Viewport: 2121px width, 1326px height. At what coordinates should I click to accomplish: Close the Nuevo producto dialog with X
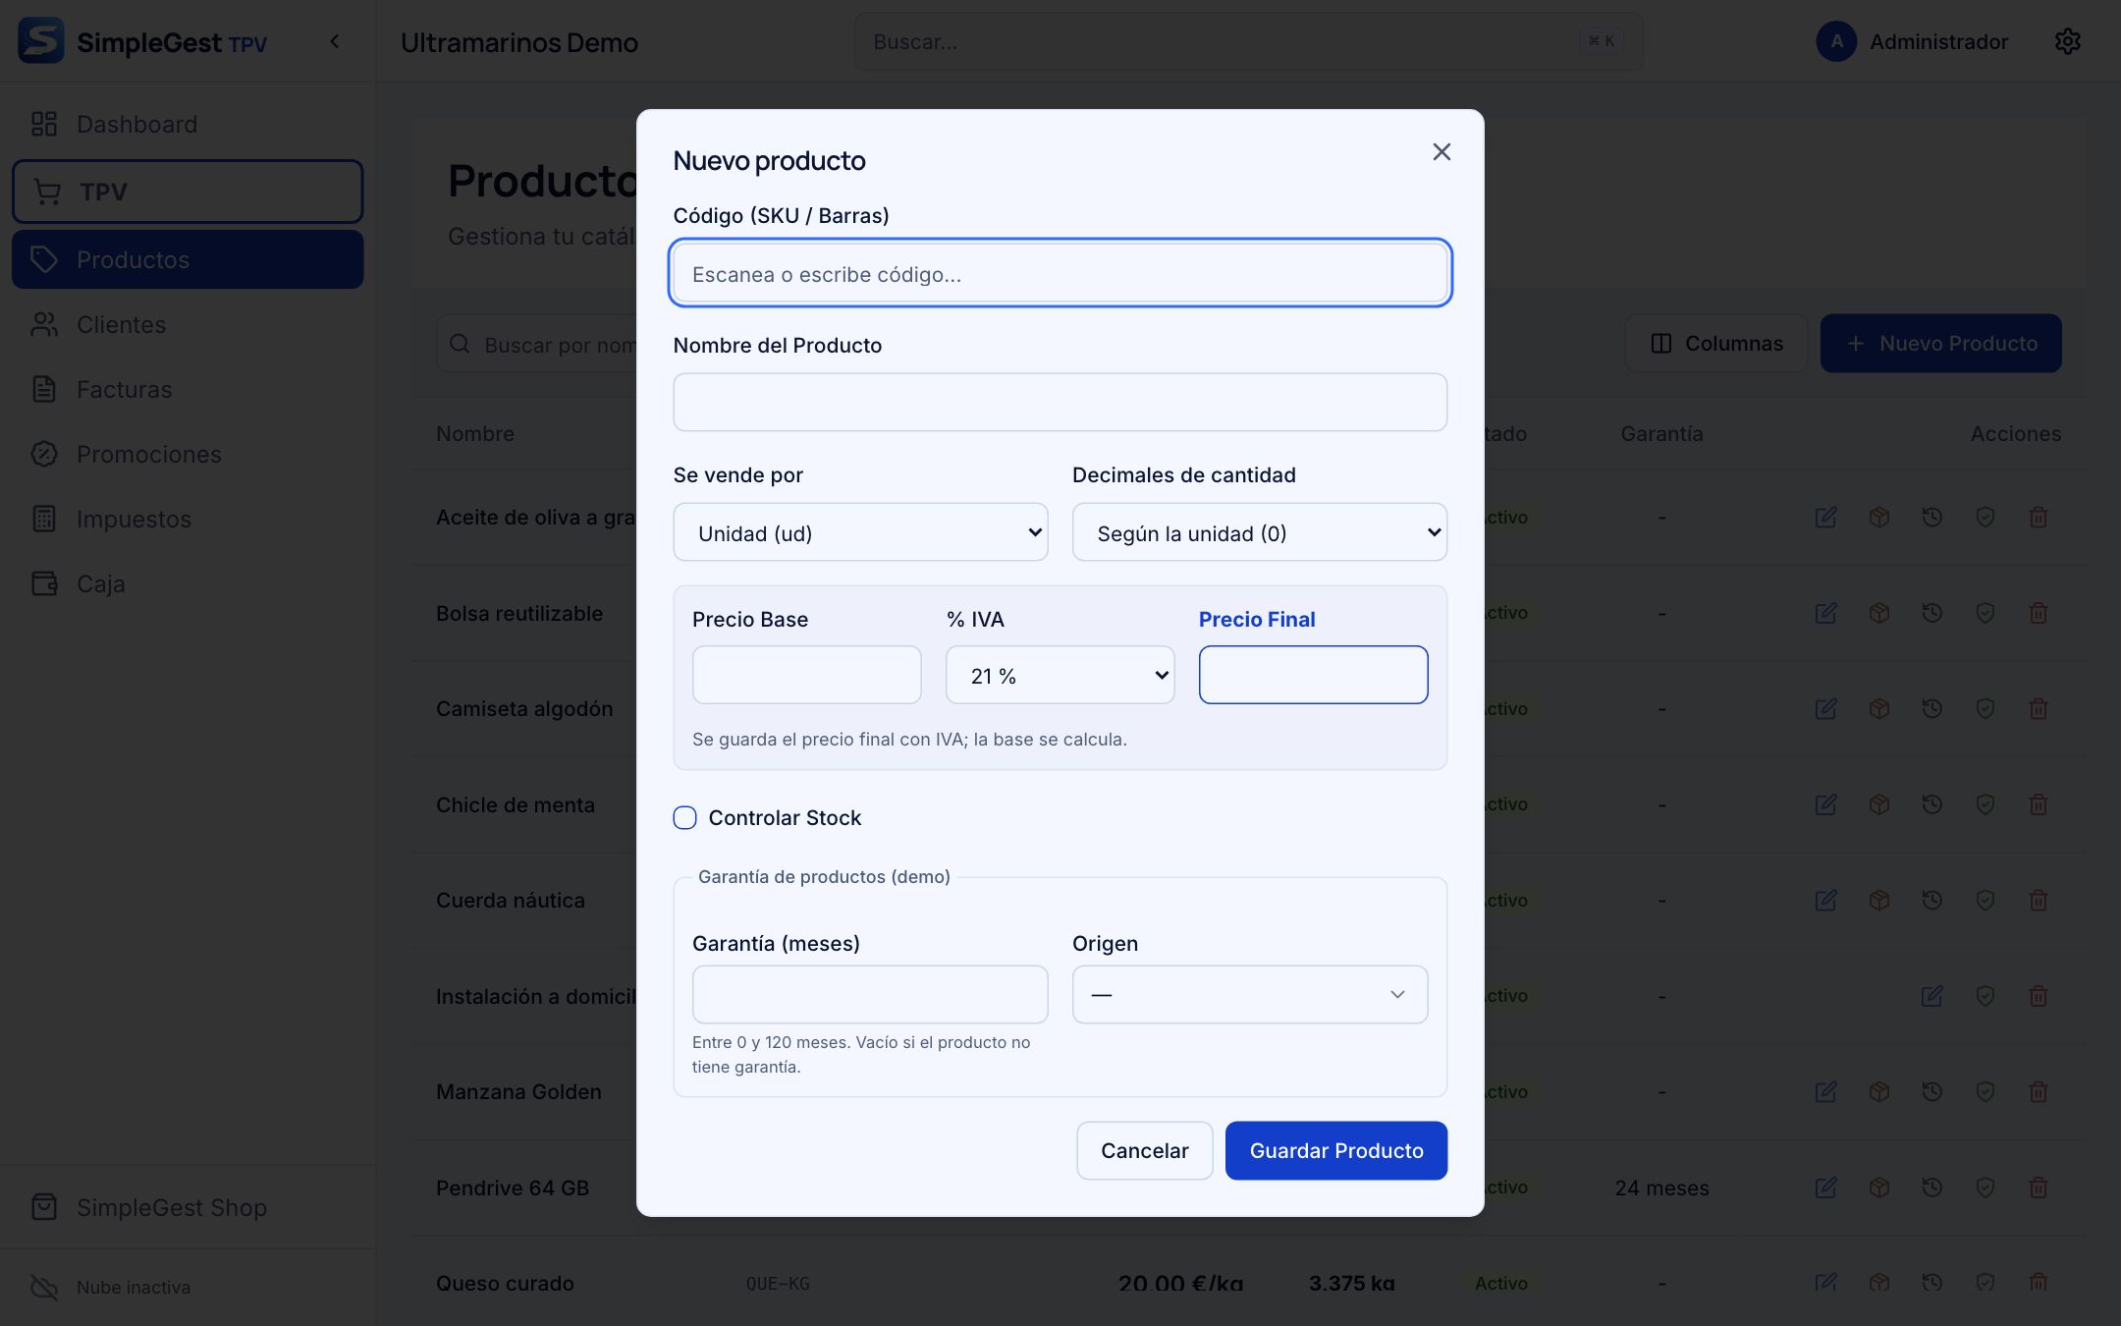(x=1441, y=151)
